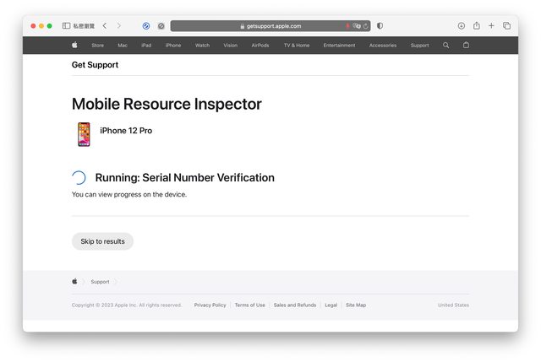Click the privacy shield icon
Screen dimensions: 541x362
(380, 26)
